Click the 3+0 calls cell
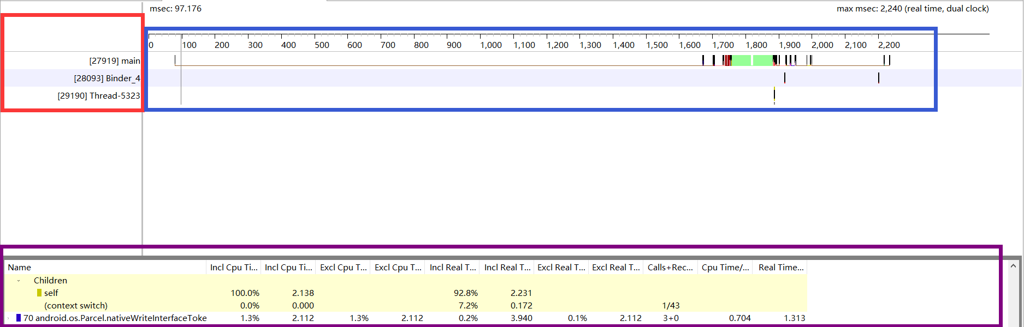The width and height of the screenshot is (1024, 327). coord(671,318)
